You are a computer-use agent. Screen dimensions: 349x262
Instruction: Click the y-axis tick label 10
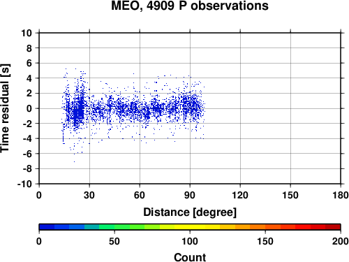pos(27,33)
